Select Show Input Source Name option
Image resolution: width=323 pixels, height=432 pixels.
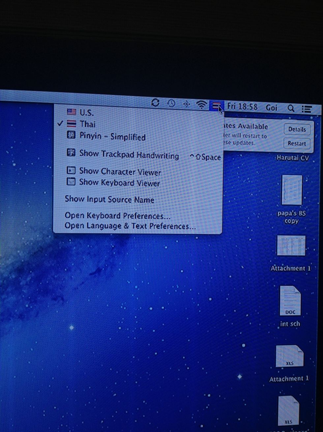click(x=110, y=199)
